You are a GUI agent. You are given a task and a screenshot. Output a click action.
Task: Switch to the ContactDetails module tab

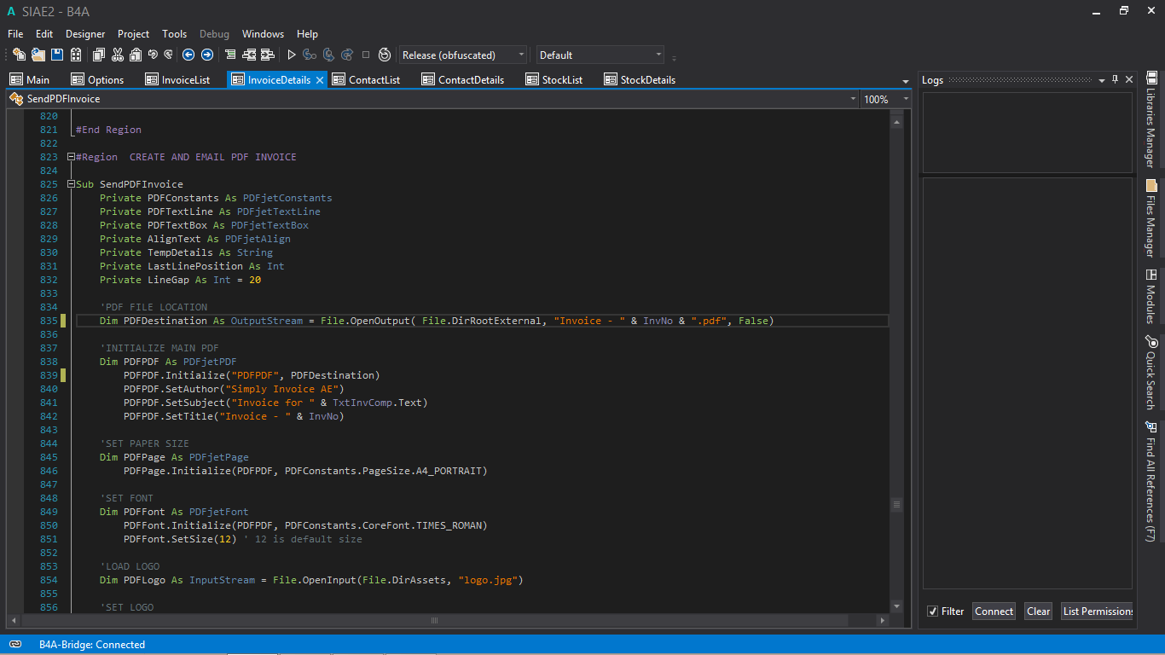[x=463, y=79]
